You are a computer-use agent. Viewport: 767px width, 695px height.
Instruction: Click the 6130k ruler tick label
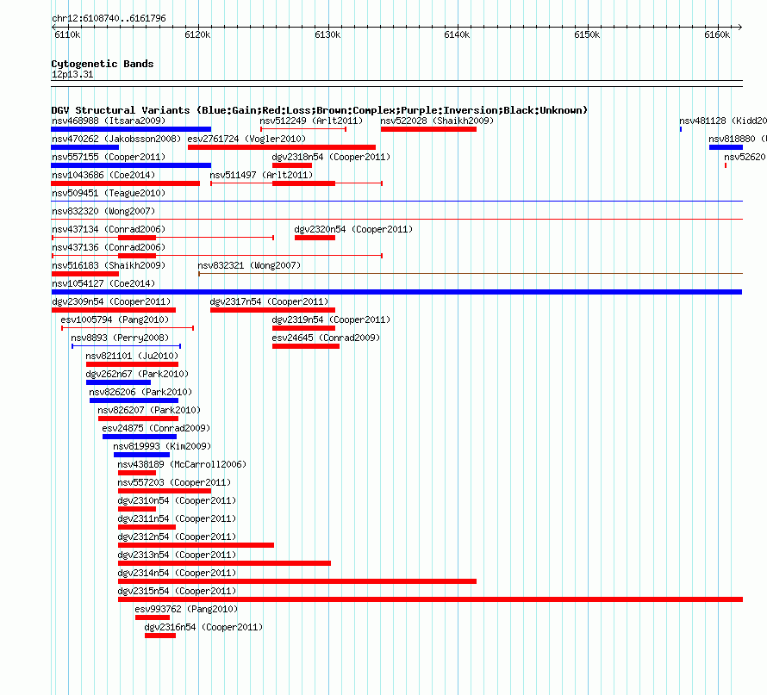[327, 34]
